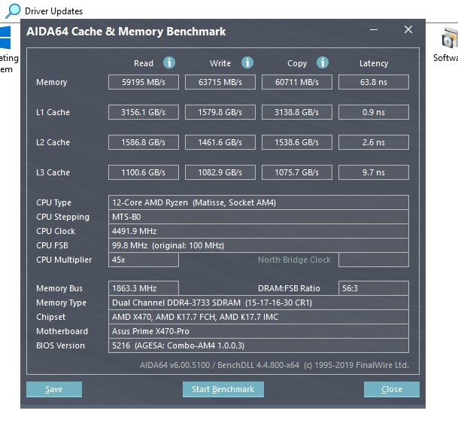
Task: Click the Memory row label
Action: 52,82
